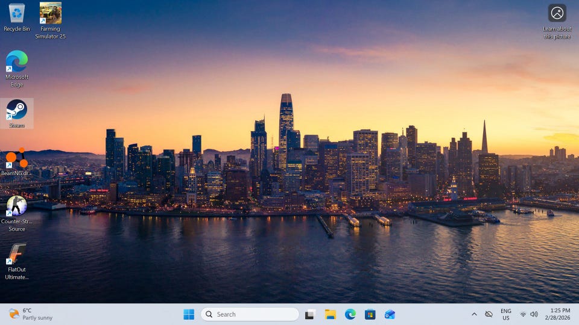Viewport: 579px width, 325px height.
Task: Open the Recycle Bin desktop icon
Action: [16, 13]
